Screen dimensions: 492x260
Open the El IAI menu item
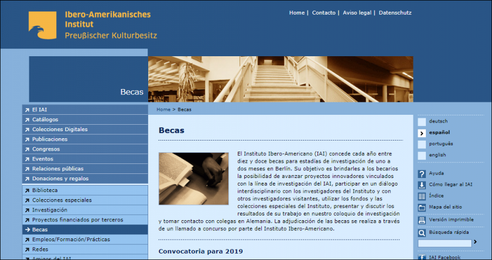coord(85,110)
